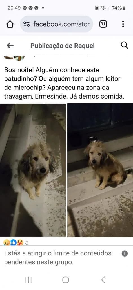Viewport: 133px width, 290px height.
Task: Tap the Android home navigation button
Action: coord(66,280)
